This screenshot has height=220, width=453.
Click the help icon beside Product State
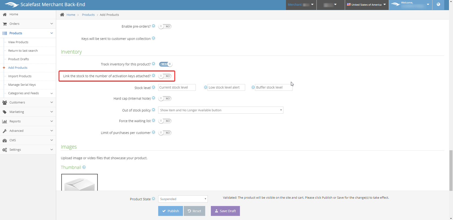coord(154,199)
